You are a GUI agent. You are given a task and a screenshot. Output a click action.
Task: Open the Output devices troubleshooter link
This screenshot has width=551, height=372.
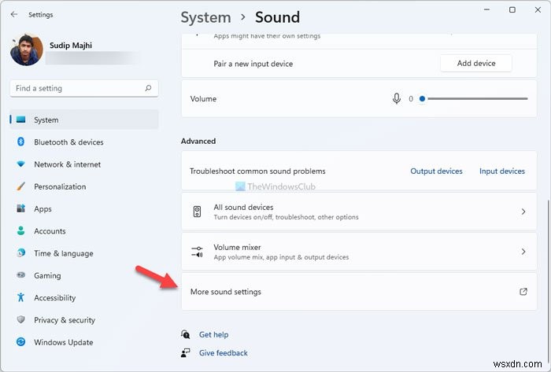(x=436, y=171)
